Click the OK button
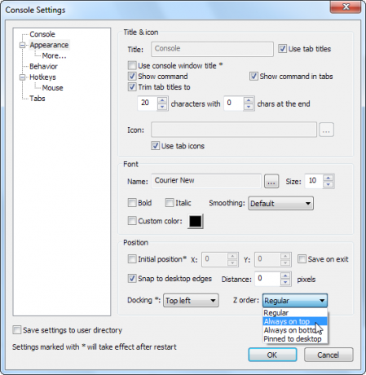 (x=272, y=355)
